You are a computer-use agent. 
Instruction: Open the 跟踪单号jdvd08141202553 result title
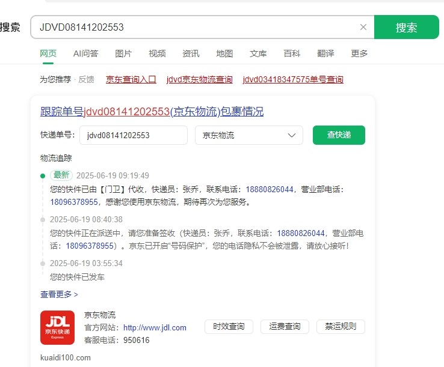[x=152, y=111]
